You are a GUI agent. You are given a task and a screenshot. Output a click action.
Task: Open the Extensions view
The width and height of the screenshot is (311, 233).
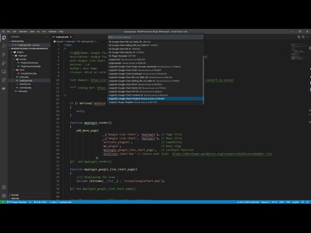(x=4, y=80)
